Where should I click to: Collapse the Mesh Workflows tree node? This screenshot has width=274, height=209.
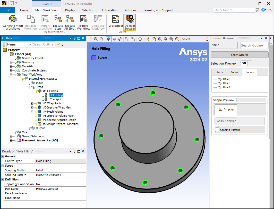click(x=11, y=75)
